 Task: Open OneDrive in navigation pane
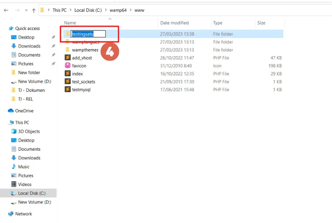pos(24,111)
